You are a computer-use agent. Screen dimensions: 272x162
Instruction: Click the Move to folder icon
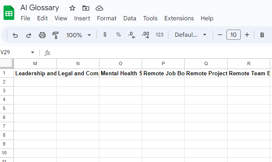86,8
